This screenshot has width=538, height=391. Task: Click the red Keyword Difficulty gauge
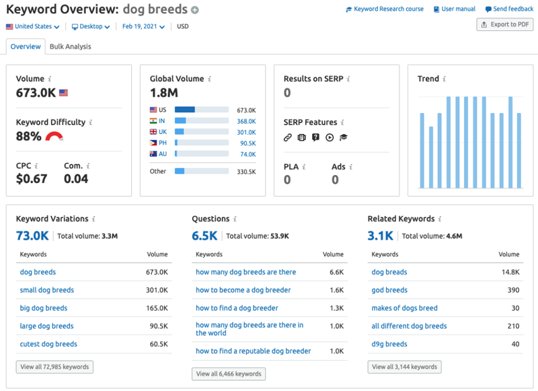54,137
